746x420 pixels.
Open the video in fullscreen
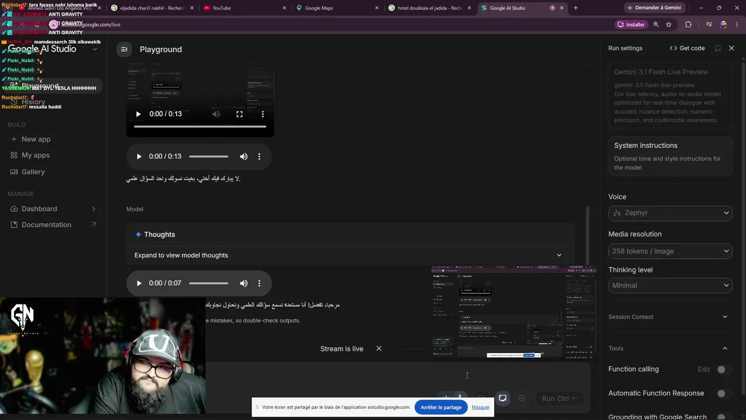[x=240, y=114]
